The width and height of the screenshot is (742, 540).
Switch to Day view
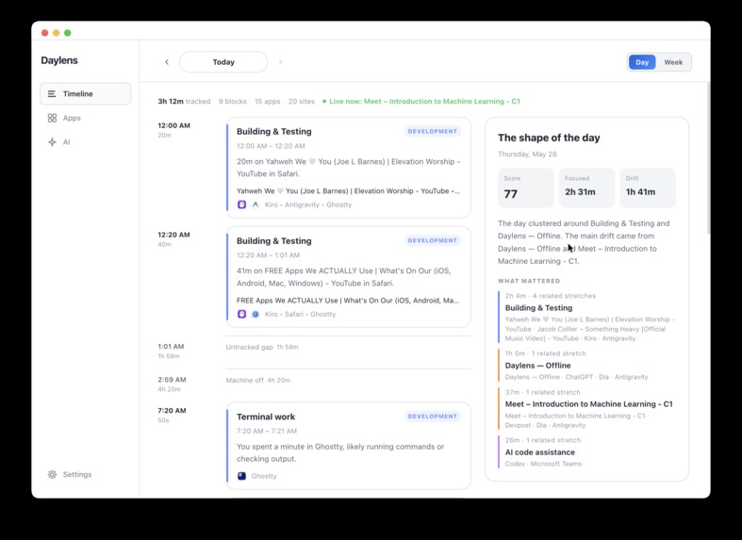[642, 62]
